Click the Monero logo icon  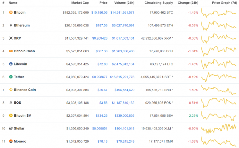[11, 141]
